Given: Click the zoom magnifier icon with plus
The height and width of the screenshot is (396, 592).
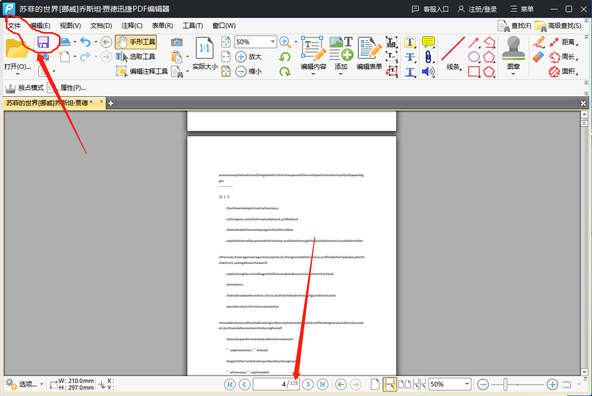Looking at the screenshot, I should (285, 42).
